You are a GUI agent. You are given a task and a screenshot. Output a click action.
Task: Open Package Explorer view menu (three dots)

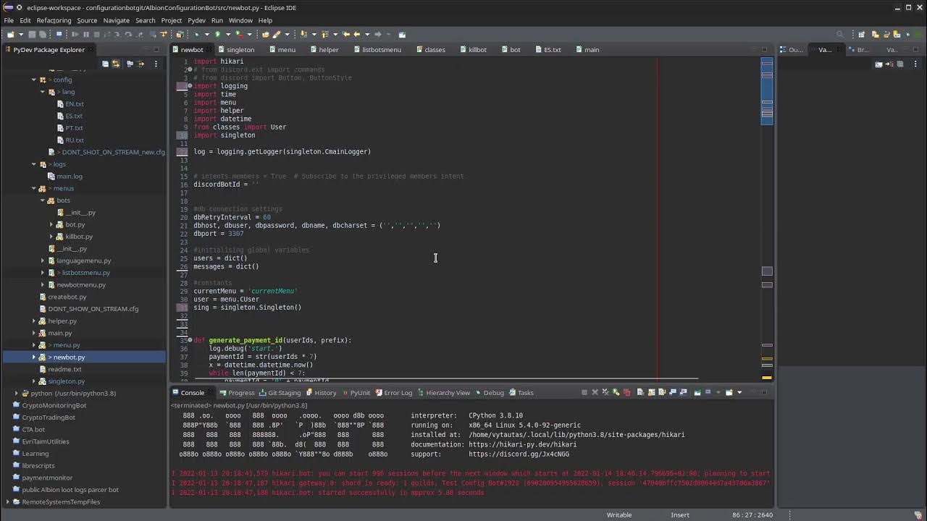point(156,64)
